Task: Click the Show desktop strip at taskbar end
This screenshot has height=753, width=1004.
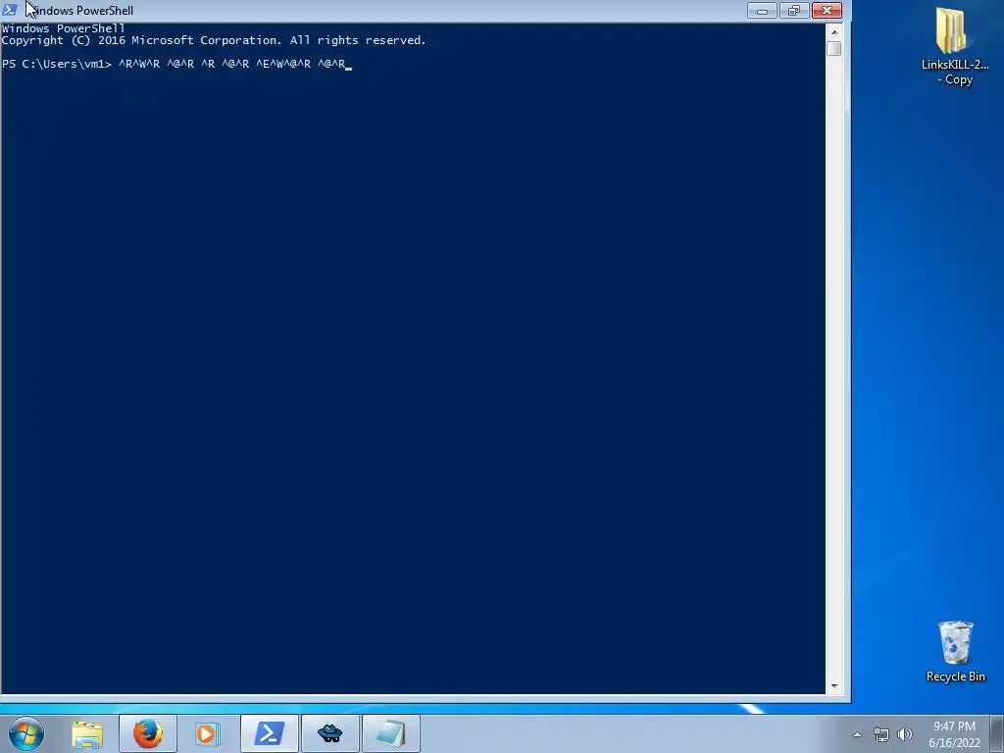Action: click(997, 734)
